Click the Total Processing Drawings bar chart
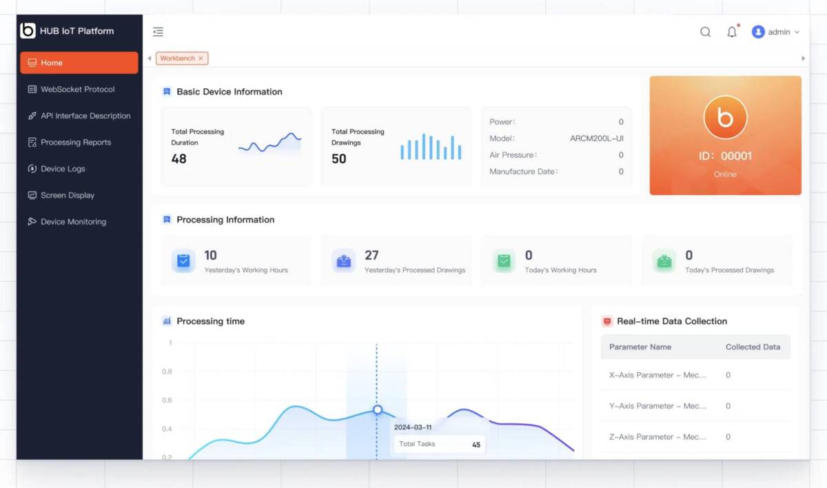Image resolution: width=827 pixels, height=488 pixels. (x=431, y=147)
